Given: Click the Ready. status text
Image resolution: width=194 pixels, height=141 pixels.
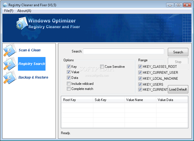Looking at the screenshot, I should (66, 133).
